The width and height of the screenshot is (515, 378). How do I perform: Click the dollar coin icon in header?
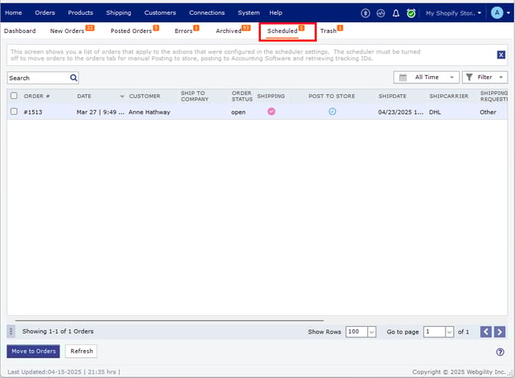tap(366, 13)
